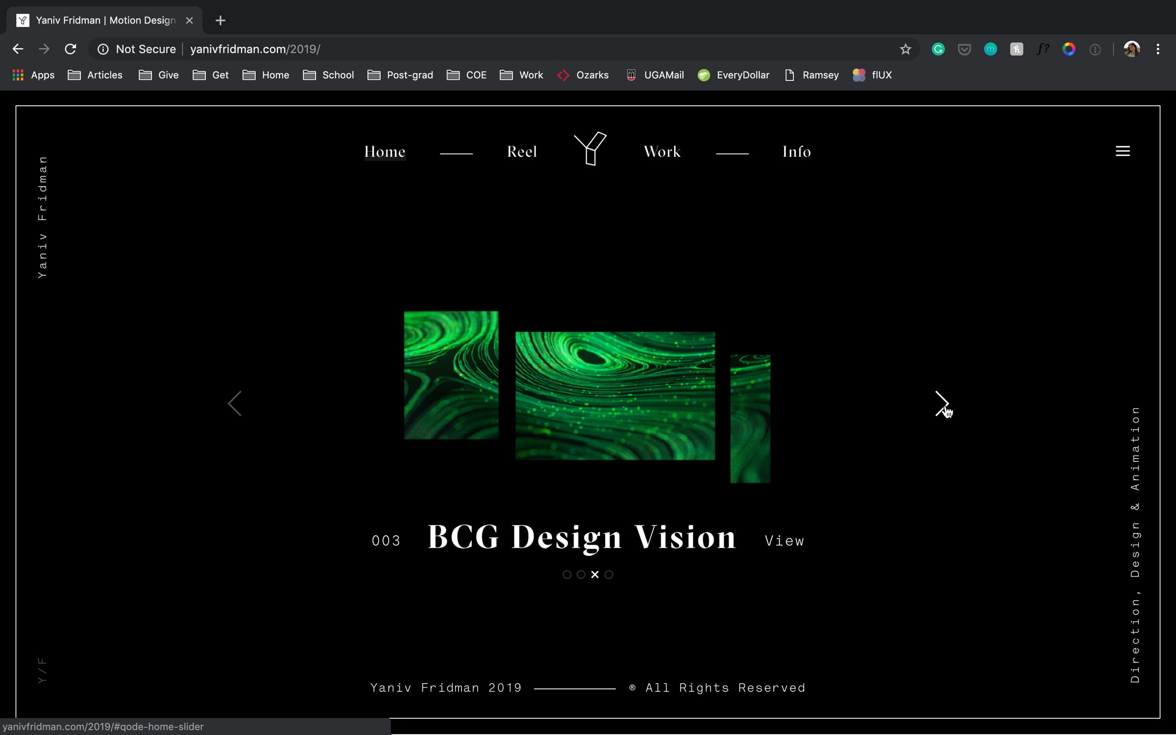This screenshot has height=735, width=1176.
Task: Click the 'Yaniv Fridman 2019' footer text
Action: coord(446,687)
